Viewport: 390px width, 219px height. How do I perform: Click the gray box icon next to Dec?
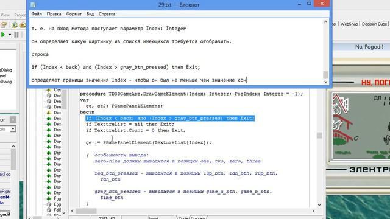49,96
